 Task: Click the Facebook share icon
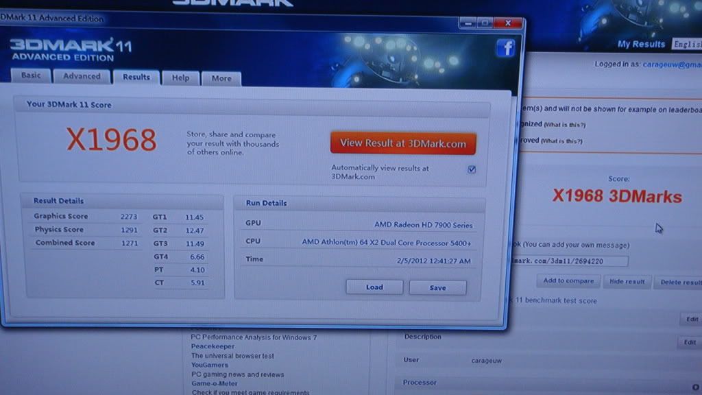click(x=505, y=47)
